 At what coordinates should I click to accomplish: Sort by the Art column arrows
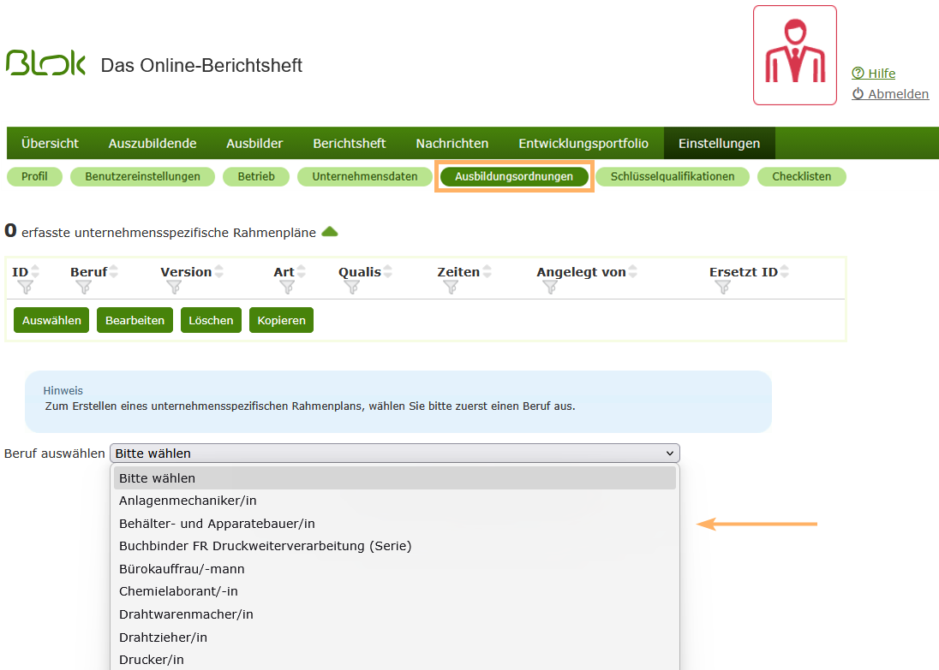click(302, 271)
